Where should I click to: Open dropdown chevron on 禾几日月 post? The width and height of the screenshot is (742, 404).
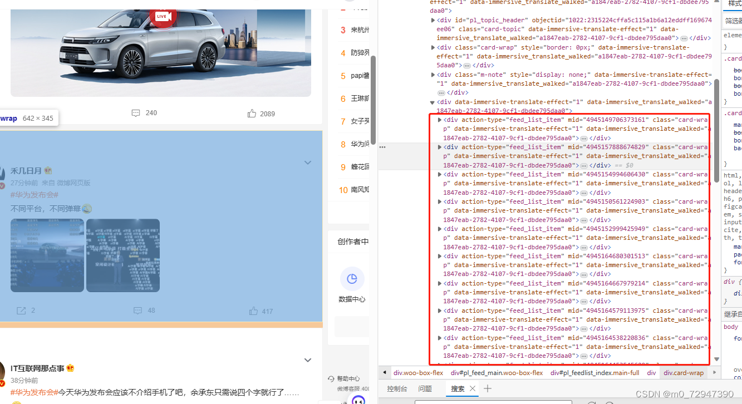tap(308, 162)
